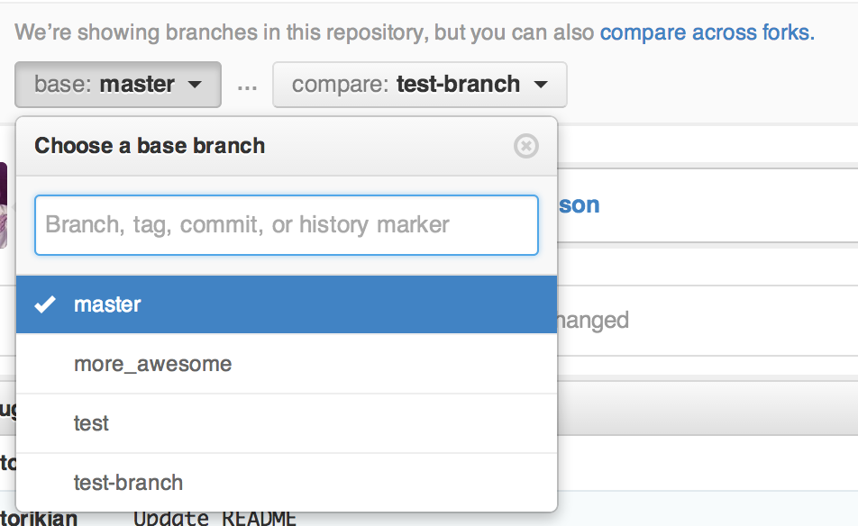This screenshot has width=858, height=526.
Task: Follow the compare across forks link
Action: [x=706, y=32]
